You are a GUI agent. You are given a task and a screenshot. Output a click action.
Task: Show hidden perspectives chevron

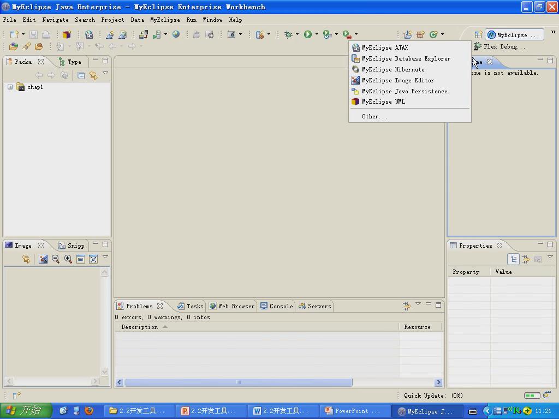[x=554, y=32]
